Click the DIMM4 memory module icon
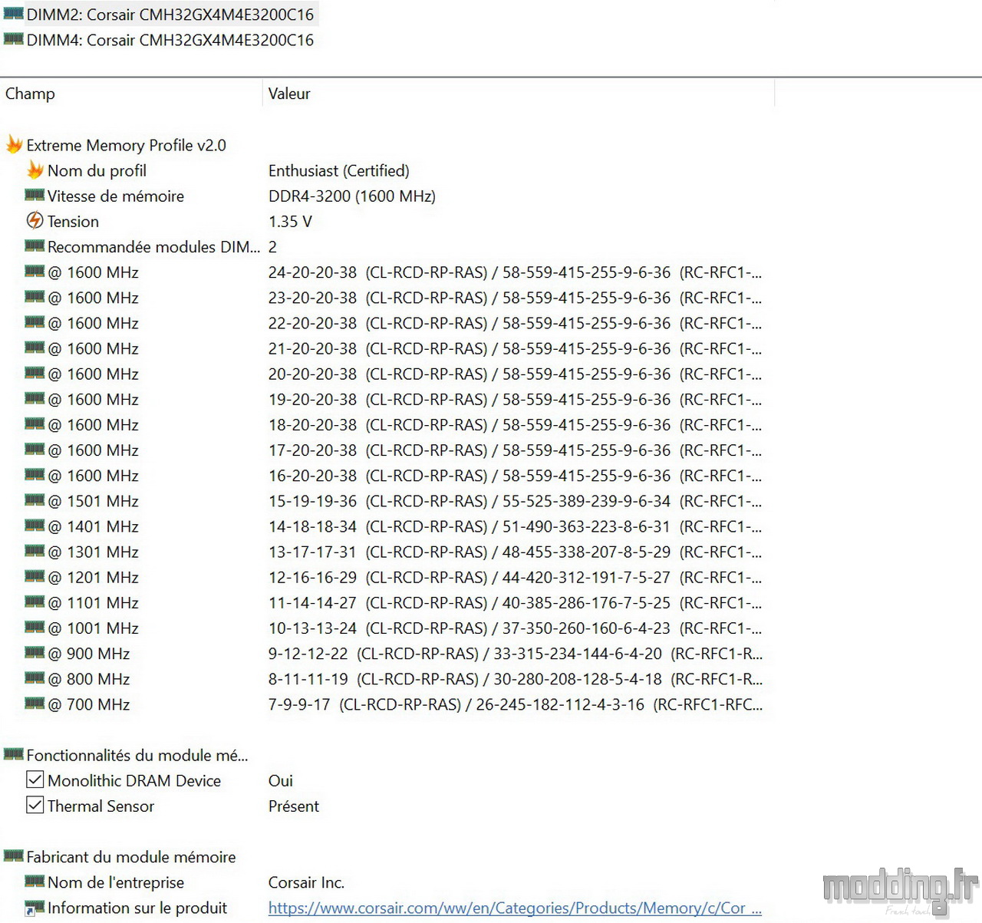The height and width of the screenshot is (923, 982). click(14, 38)
